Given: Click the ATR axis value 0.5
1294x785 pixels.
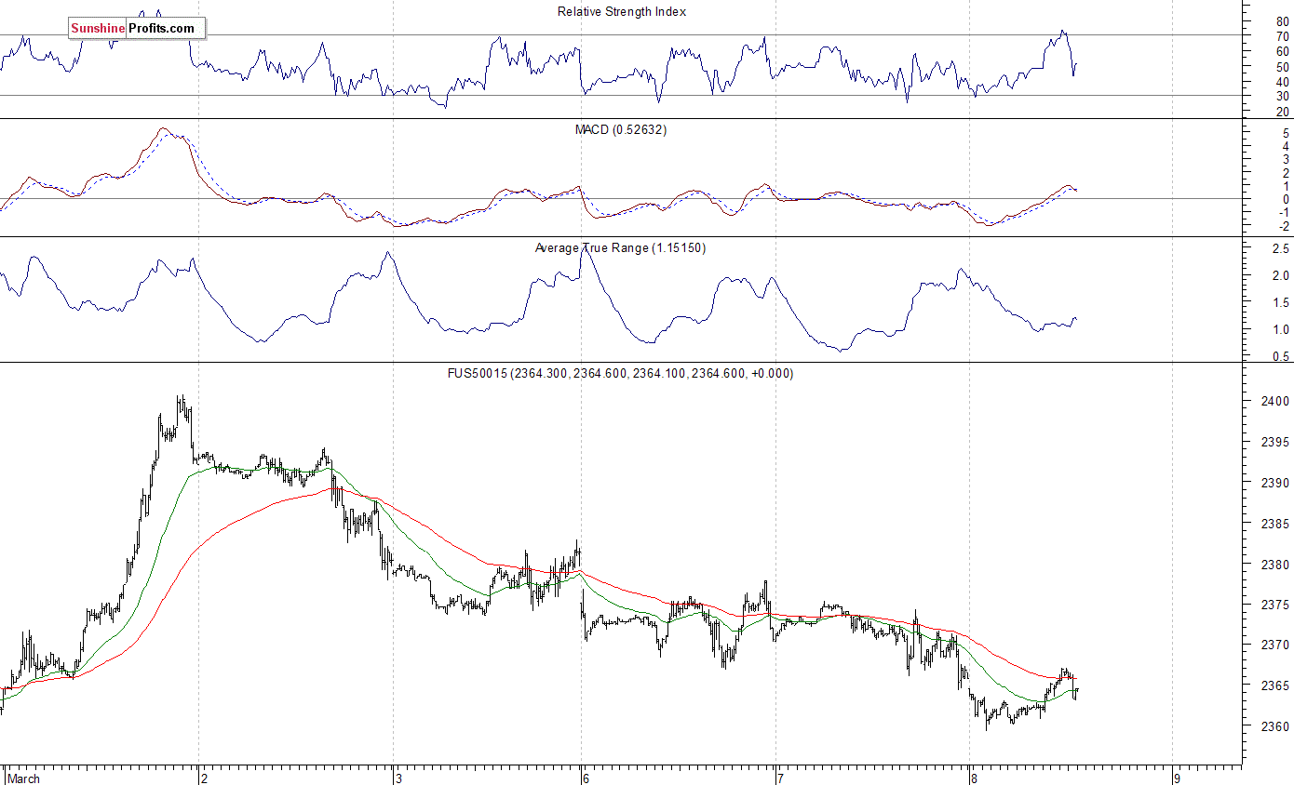Looking at the screenshot, I should 1282,356.
